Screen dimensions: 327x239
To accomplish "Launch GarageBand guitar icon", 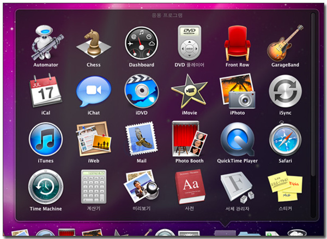I will click(x=285, y=43).
